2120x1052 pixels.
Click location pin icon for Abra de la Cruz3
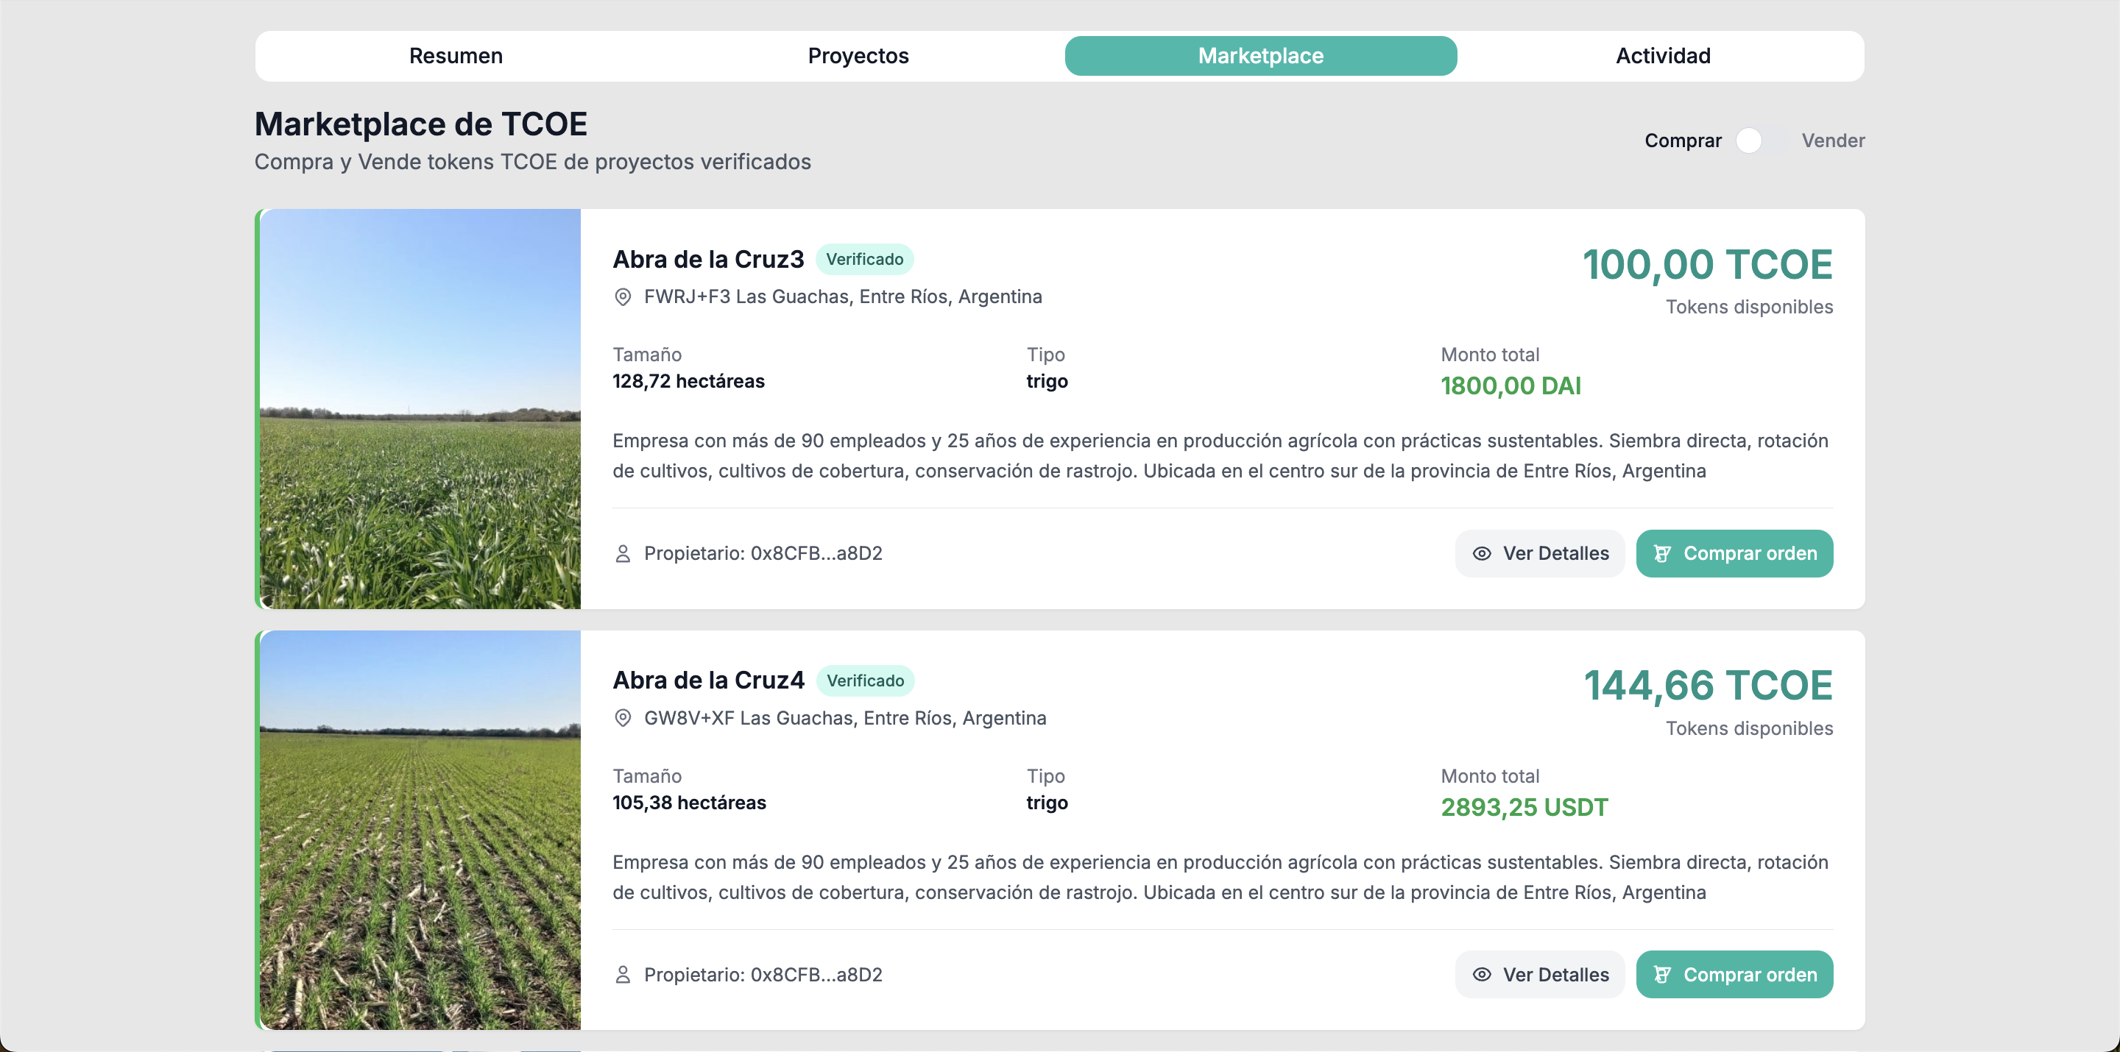click(623, 297)
